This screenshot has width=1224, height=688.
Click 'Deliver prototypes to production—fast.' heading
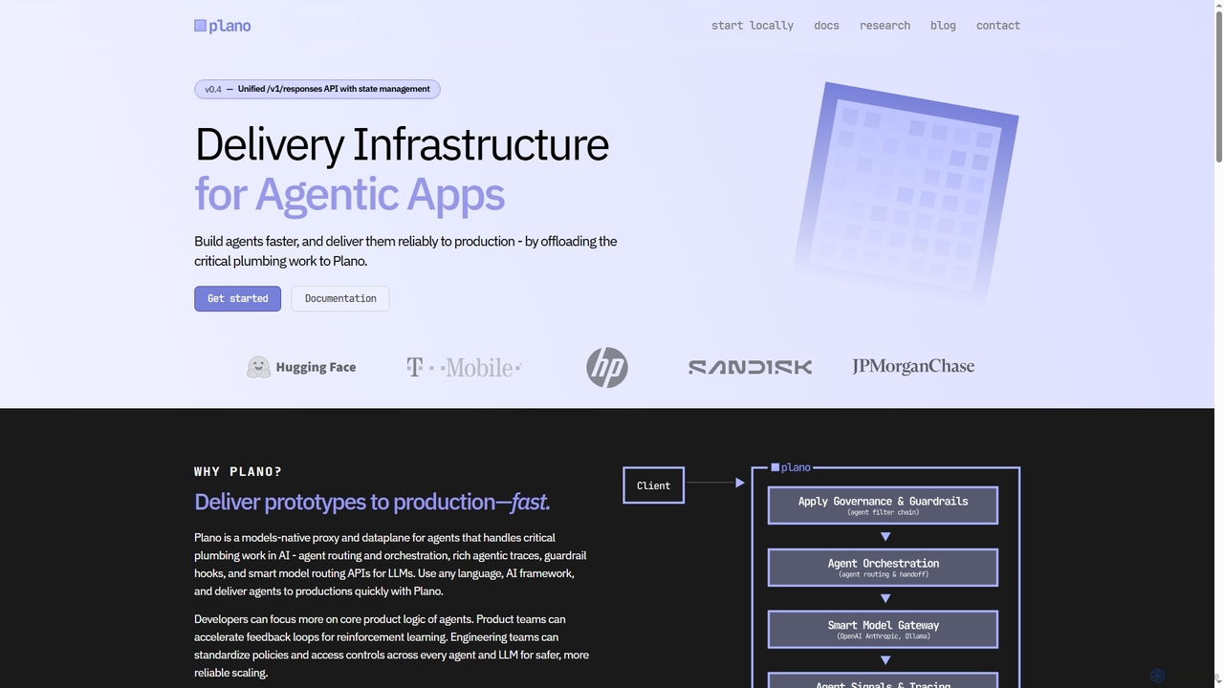(372, 502)
